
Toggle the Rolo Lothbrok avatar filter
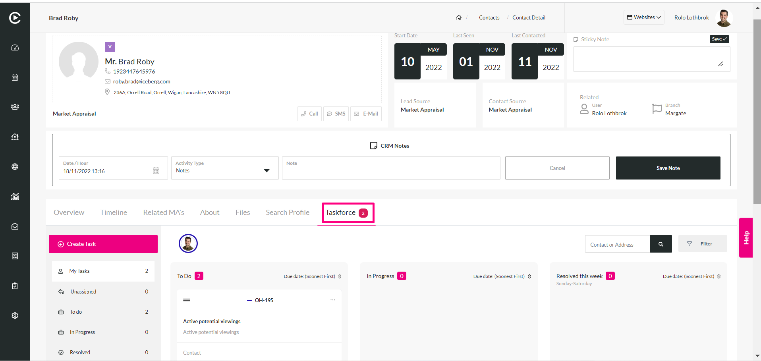[188, 243]
